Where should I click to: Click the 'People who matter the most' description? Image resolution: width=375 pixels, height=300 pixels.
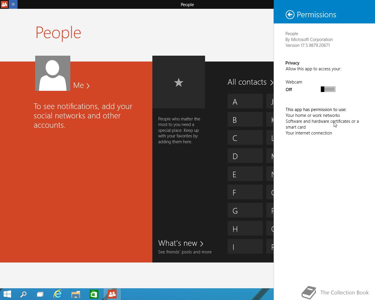pos(179,130)
